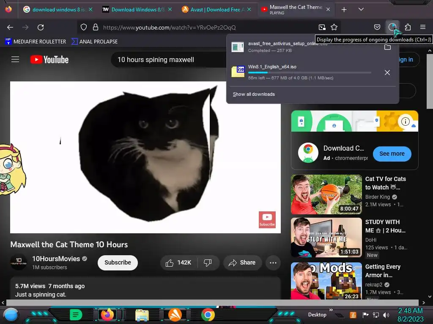
Task: Expand the Desktop toolbar chevron
Action: click(x=331, y=310)
